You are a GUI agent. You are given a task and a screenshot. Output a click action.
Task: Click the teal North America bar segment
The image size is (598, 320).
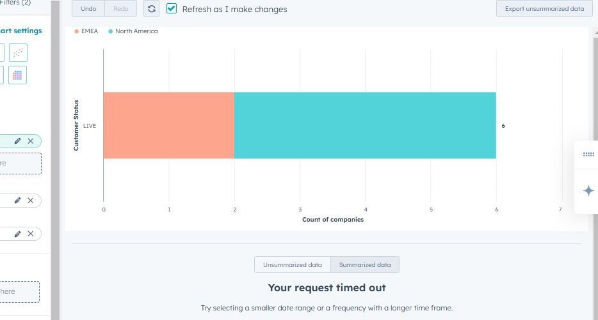point(365,125)
